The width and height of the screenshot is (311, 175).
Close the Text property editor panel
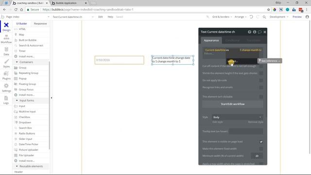coord(264,32)
